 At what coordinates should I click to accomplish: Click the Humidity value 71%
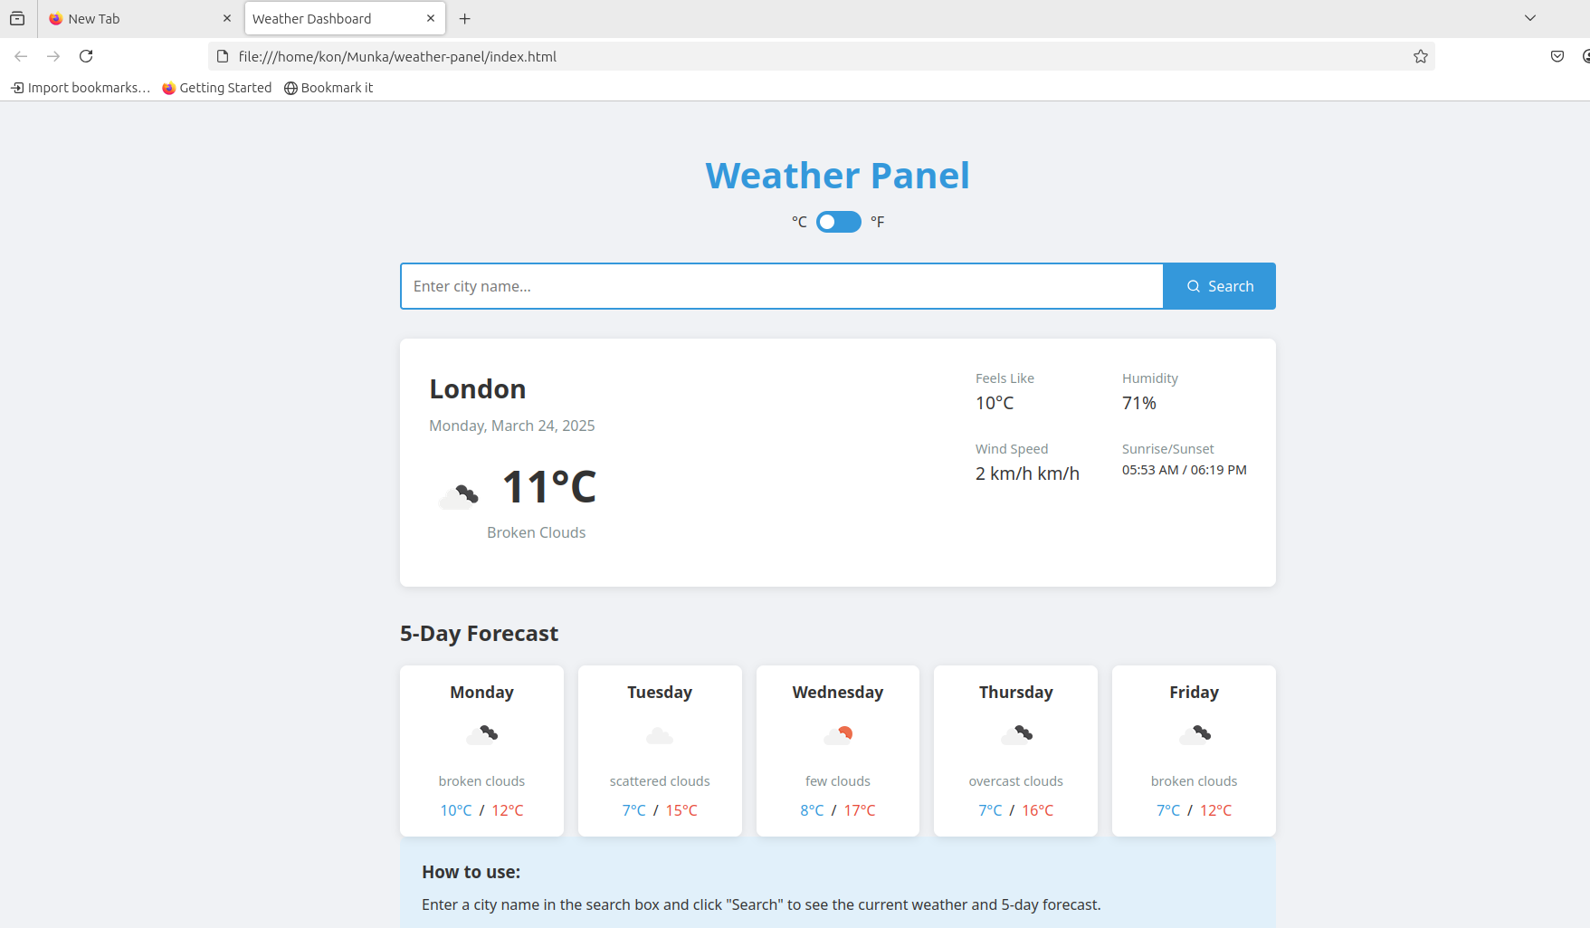coord(1139,403)
